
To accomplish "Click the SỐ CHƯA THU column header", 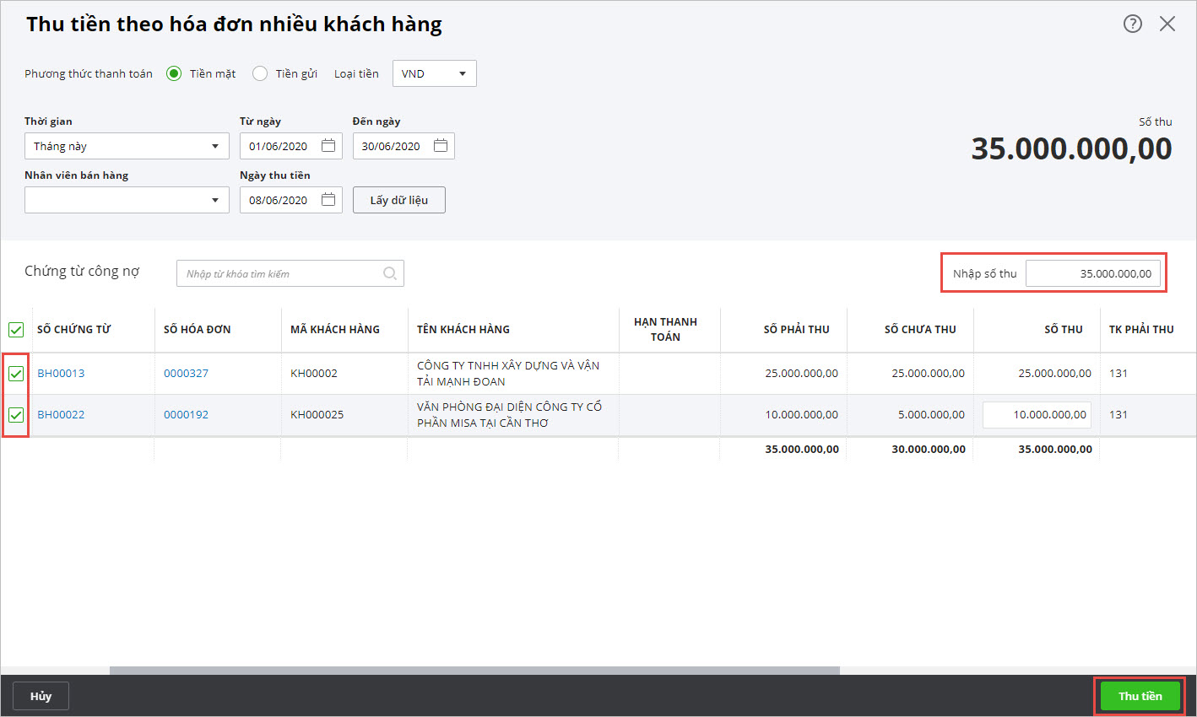I will tap(920, 329).
